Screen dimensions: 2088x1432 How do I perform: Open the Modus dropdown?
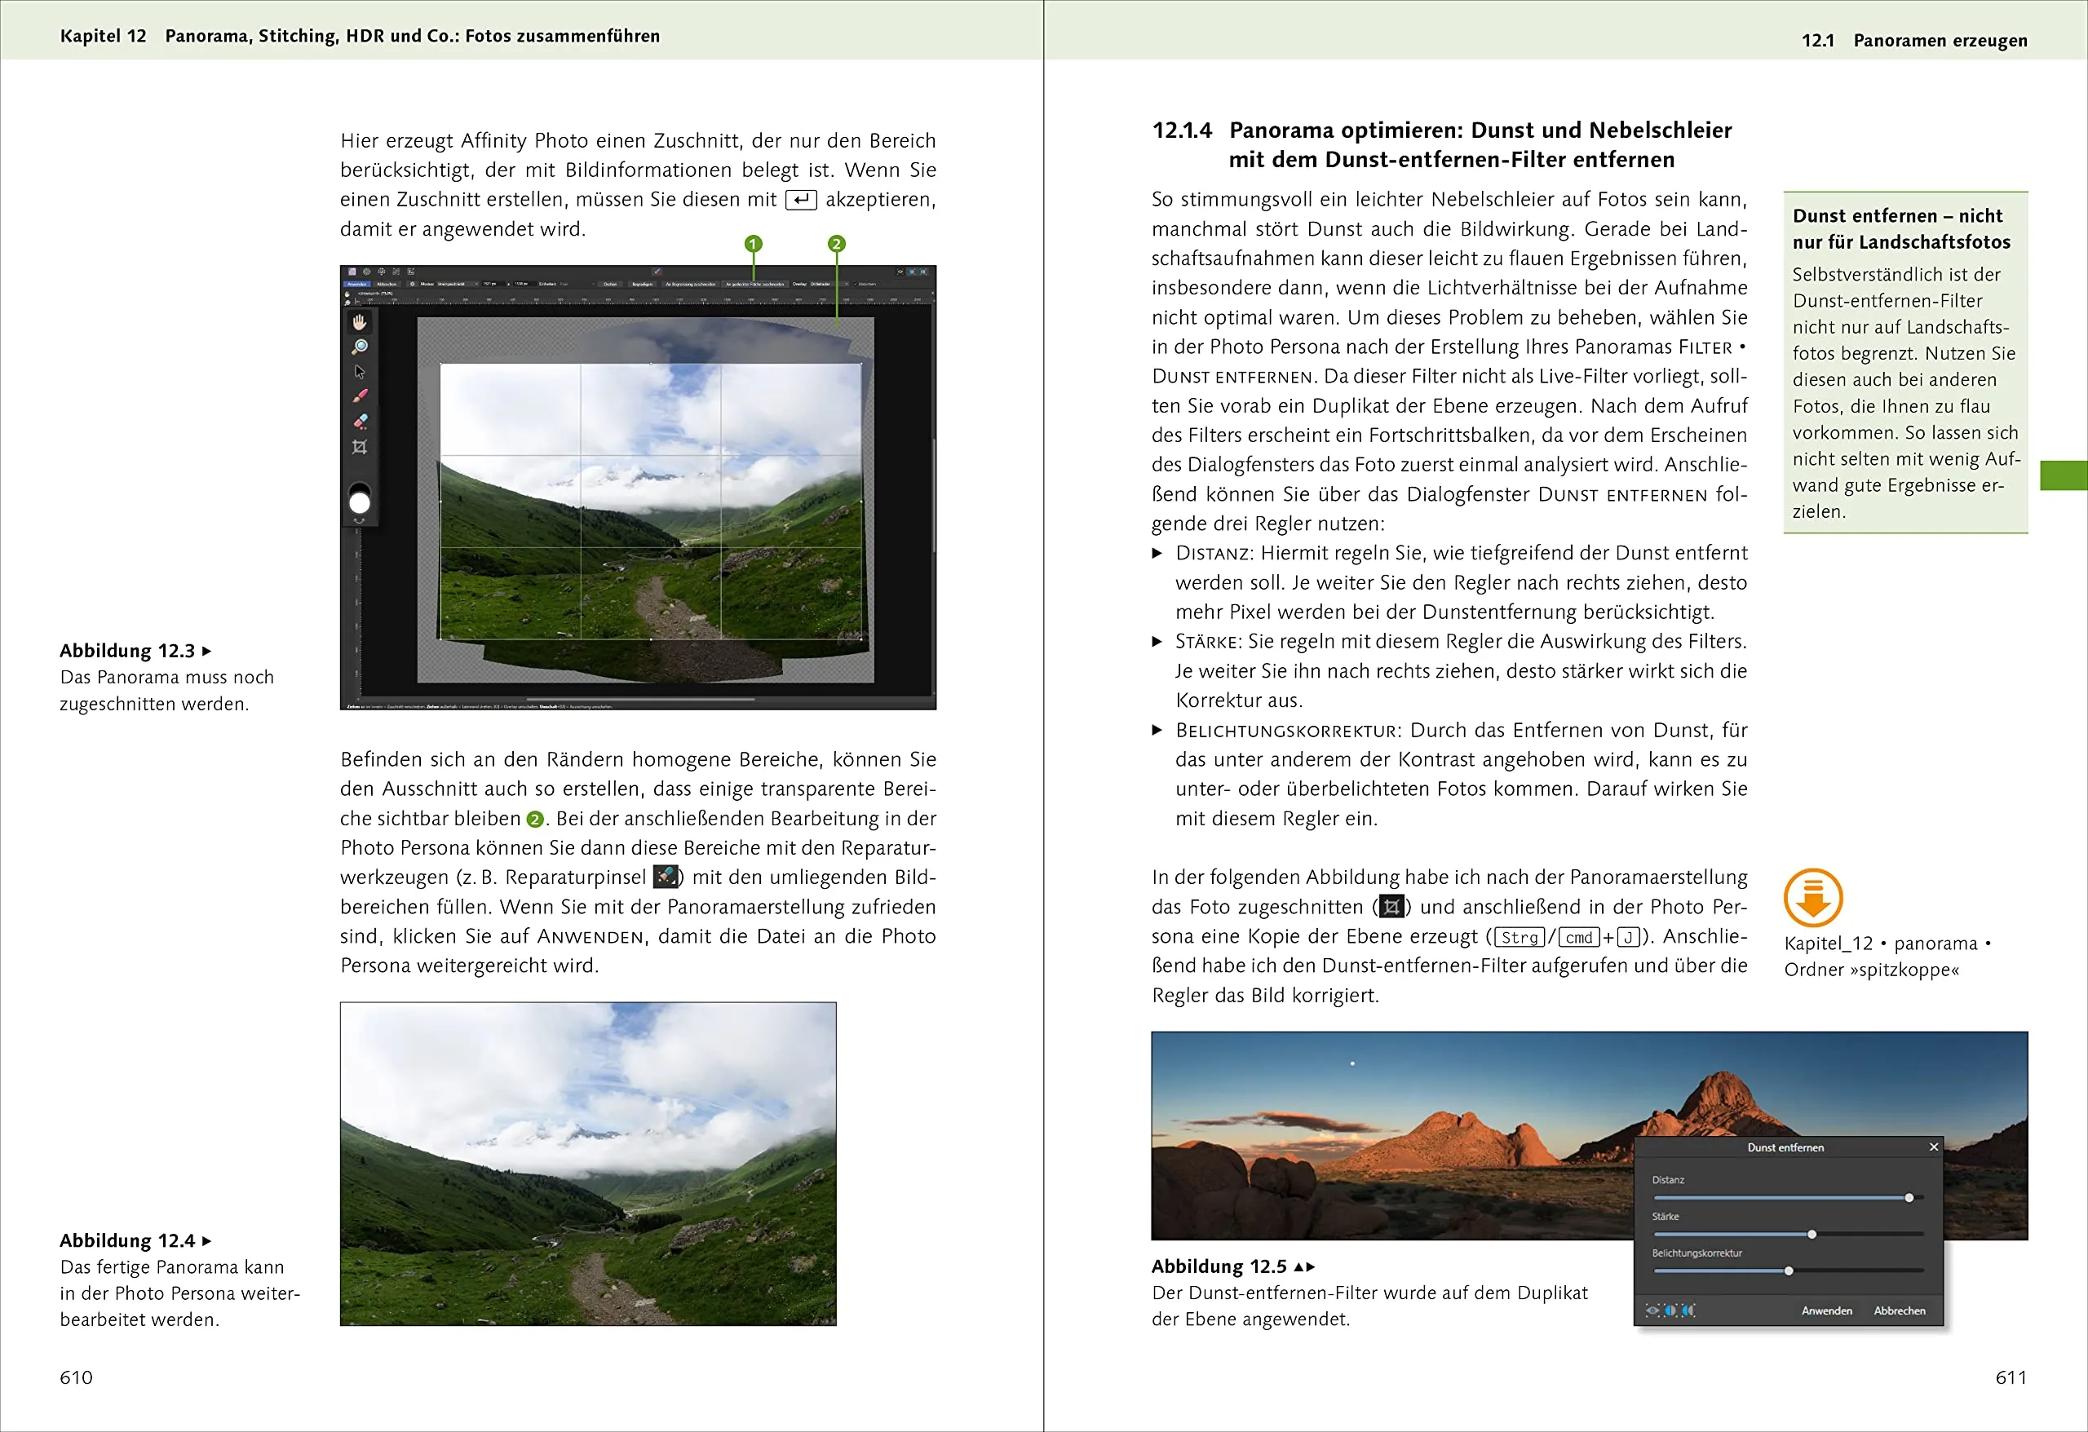[x=458, y=284]
